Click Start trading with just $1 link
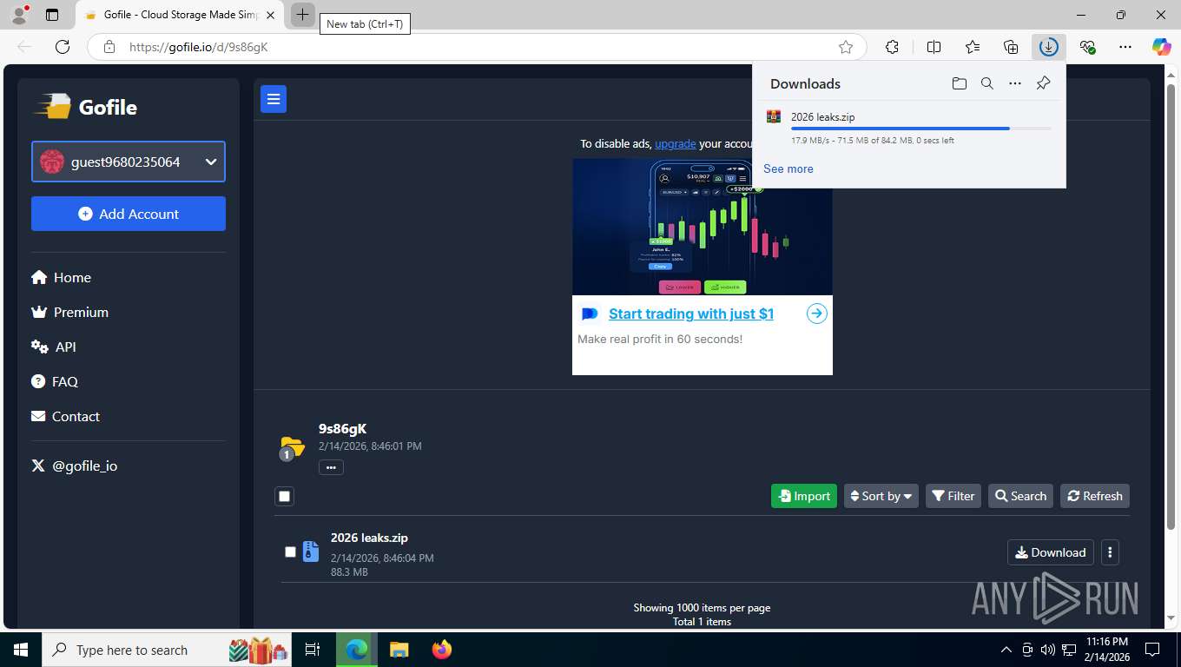This screenshot has height=667, width=1181. [691, 314]
